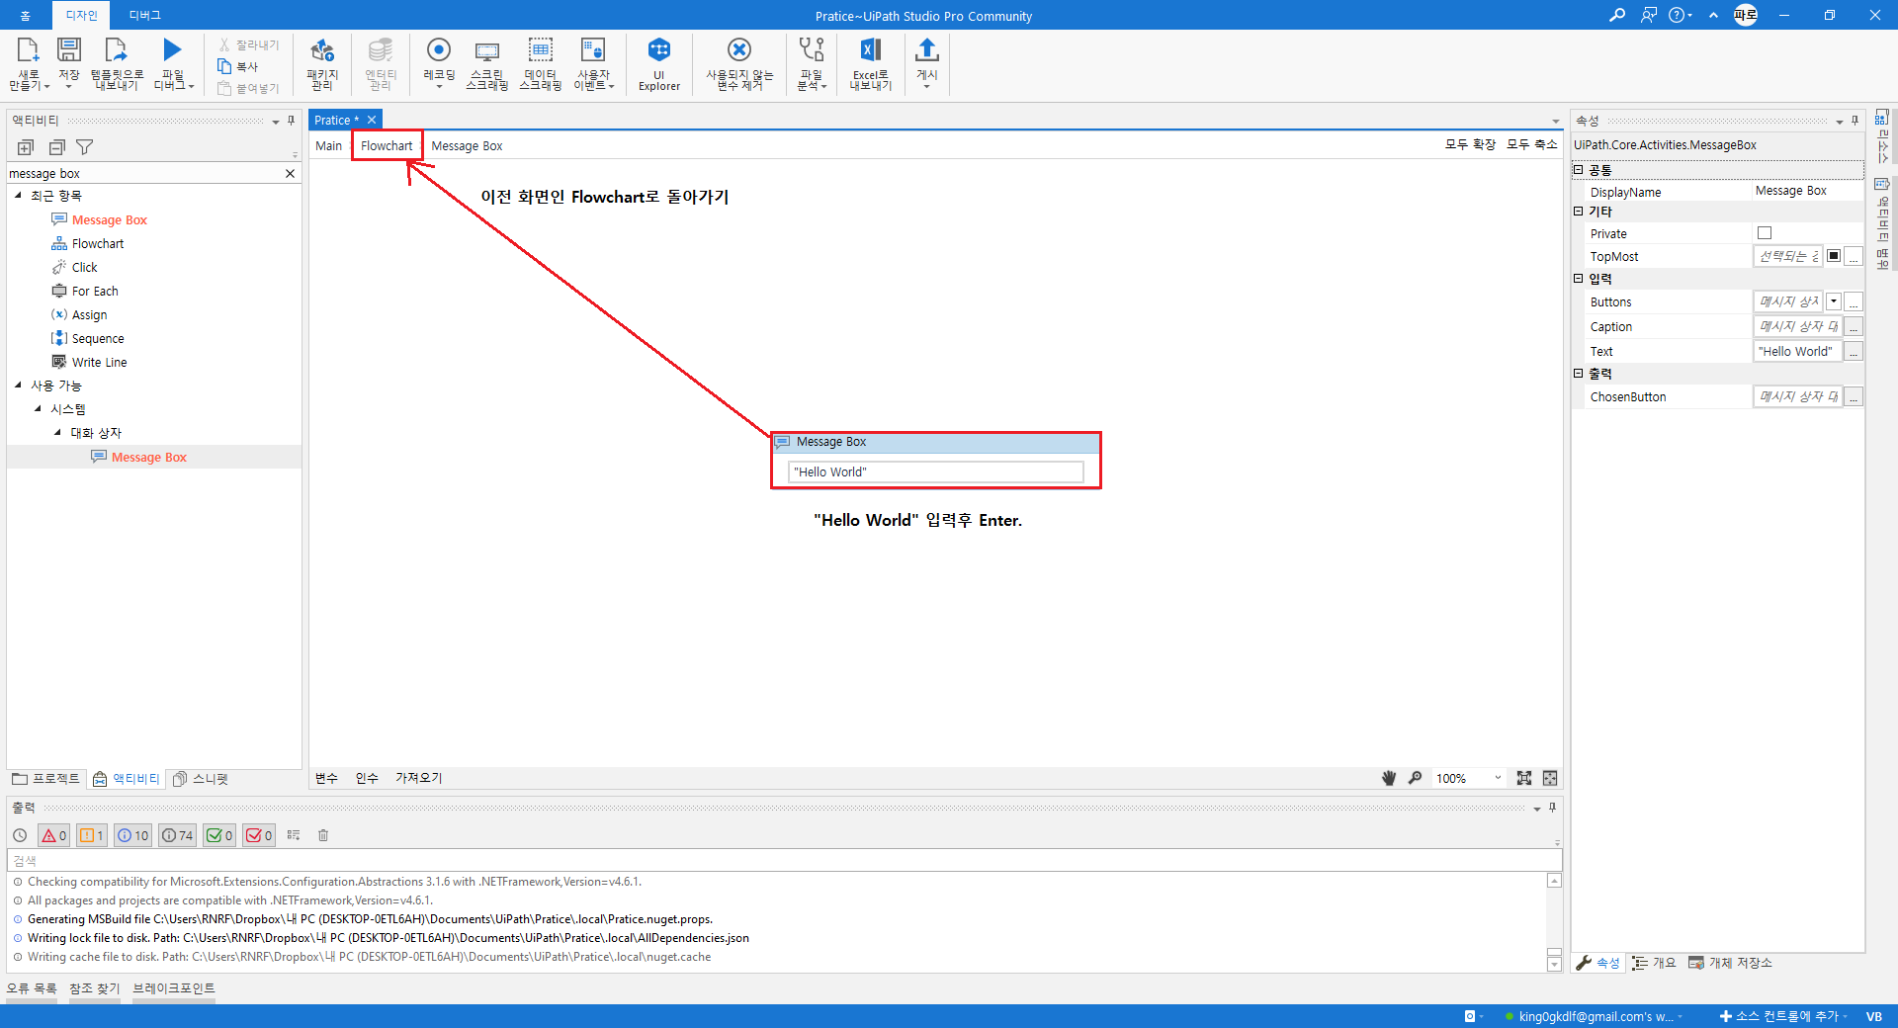Open the 프로젝트 panel tab

point(46,779)
